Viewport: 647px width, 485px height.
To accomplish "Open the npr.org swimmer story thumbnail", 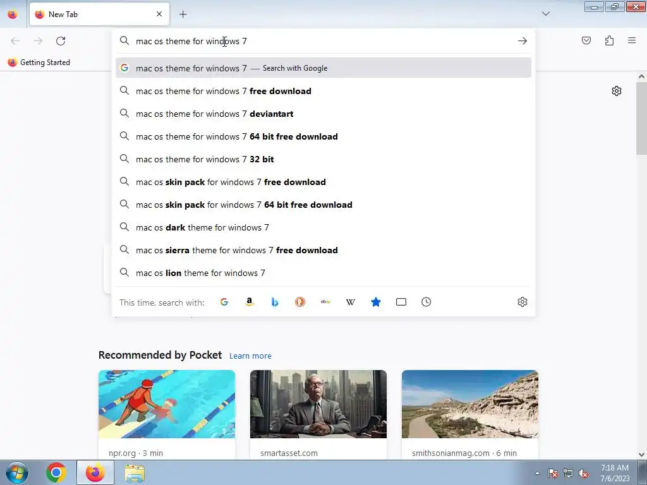I will point(167,404).
